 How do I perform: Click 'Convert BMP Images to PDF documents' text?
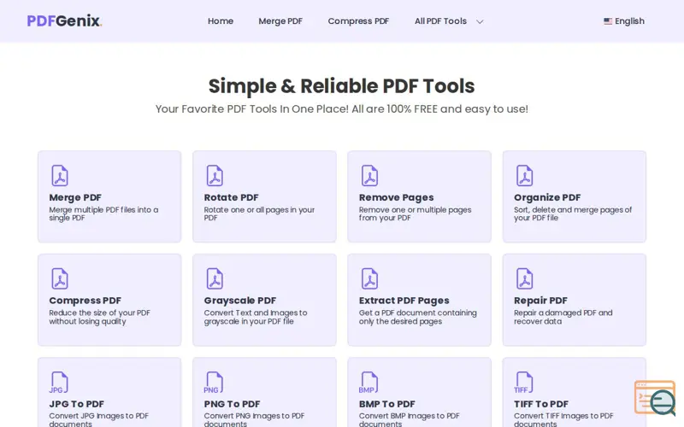point(410,419)
